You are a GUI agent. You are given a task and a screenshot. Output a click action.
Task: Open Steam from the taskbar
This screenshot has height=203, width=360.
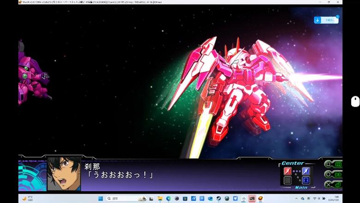[219, 199]
